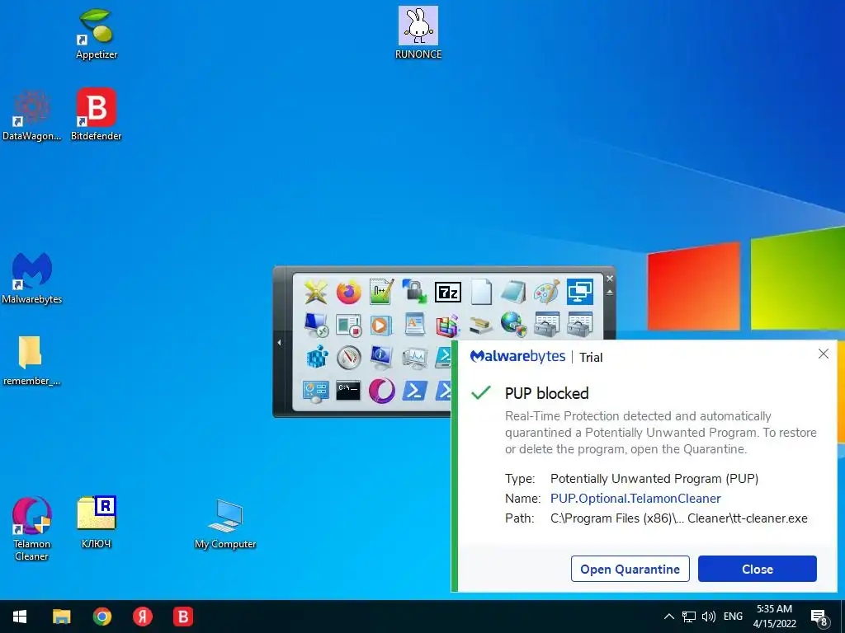
Task: Open the PUP.Optional.TelamonCleaner link
Action: 635,499
